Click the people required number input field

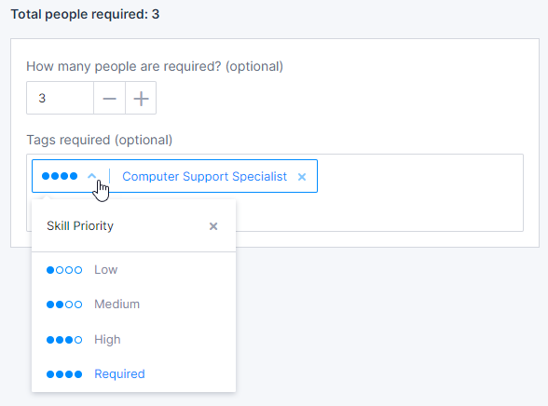pyautogui.click(x=60, y=98)
